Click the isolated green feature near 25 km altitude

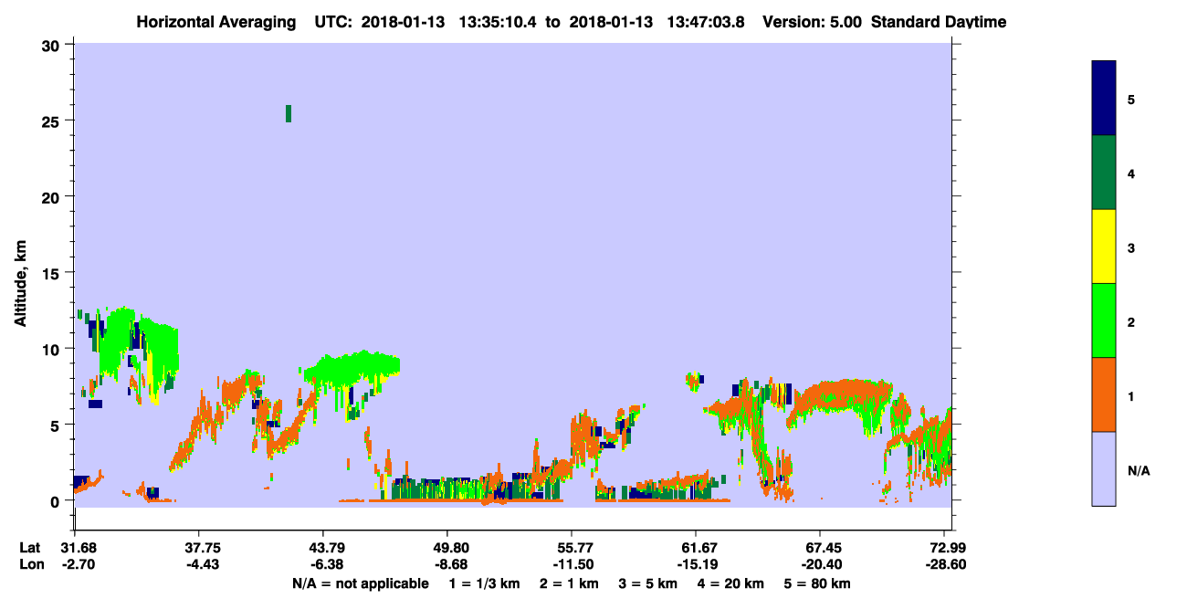289,113
